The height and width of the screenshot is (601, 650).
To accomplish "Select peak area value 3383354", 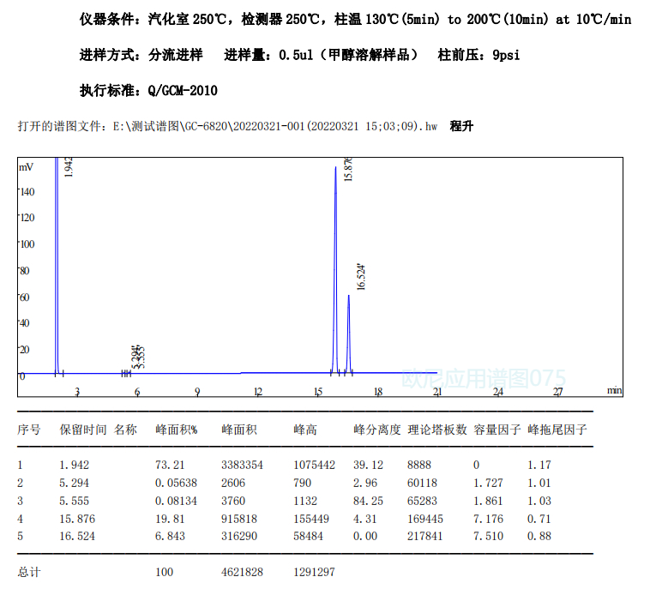I will pos(242,465).
